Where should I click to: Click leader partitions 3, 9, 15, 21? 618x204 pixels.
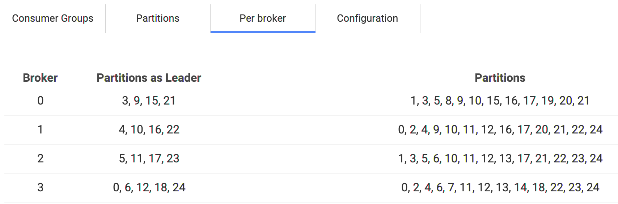(x=149, y=101)
